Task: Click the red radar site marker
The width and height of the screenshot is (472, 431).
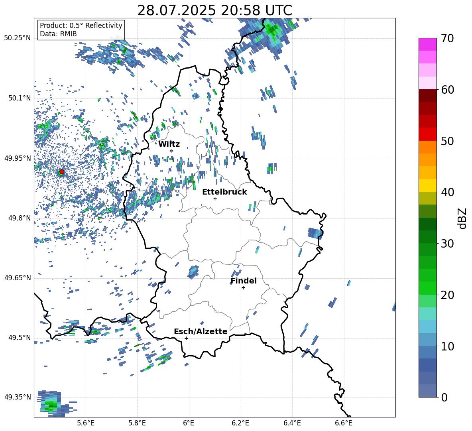Action: pos(62,172)
